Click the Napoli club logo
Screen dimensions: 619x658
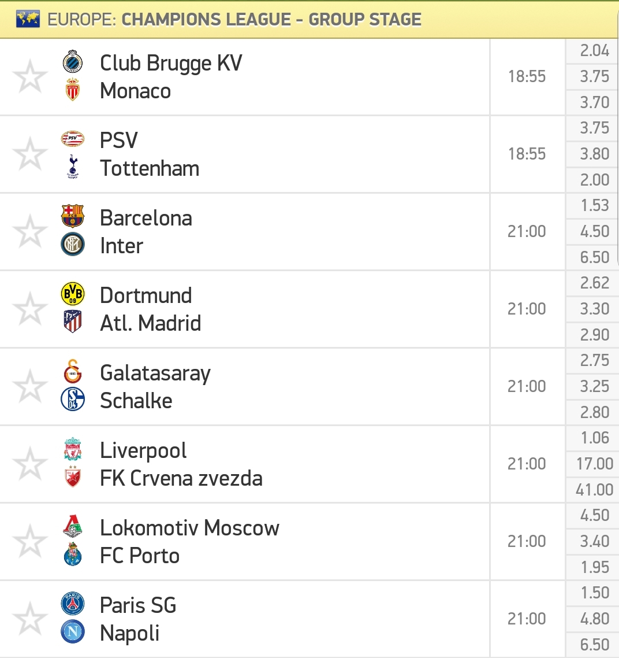tap(73, 631)
